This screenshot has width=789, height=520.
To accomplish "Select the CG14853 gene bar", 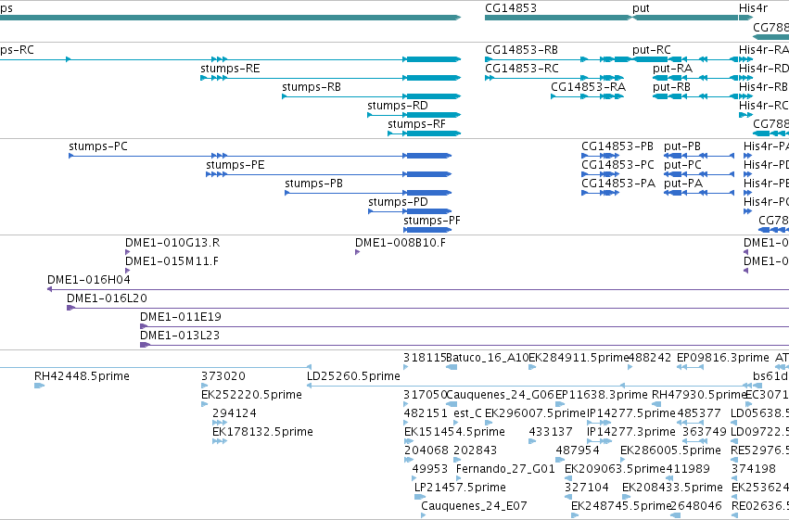I will tap(557, 18).
